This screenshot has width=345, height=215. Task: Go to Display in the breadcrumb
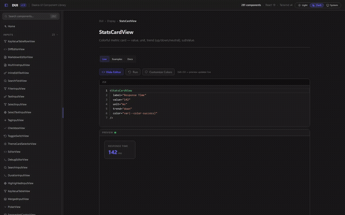[x=112, y=21]
